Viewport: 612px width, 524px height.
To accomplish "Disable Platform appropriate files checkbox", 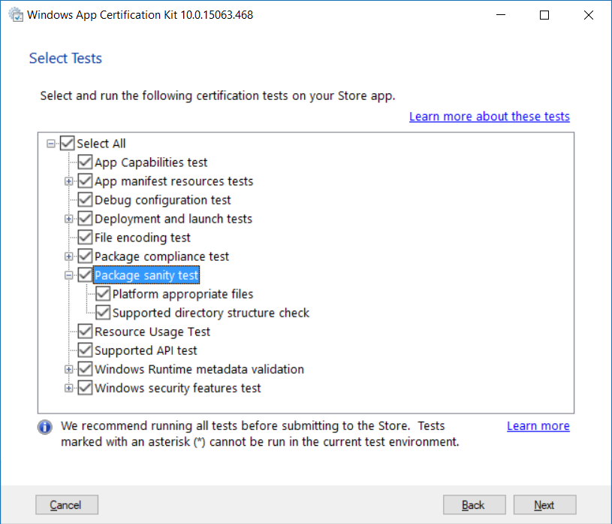I will click(103, 294).
